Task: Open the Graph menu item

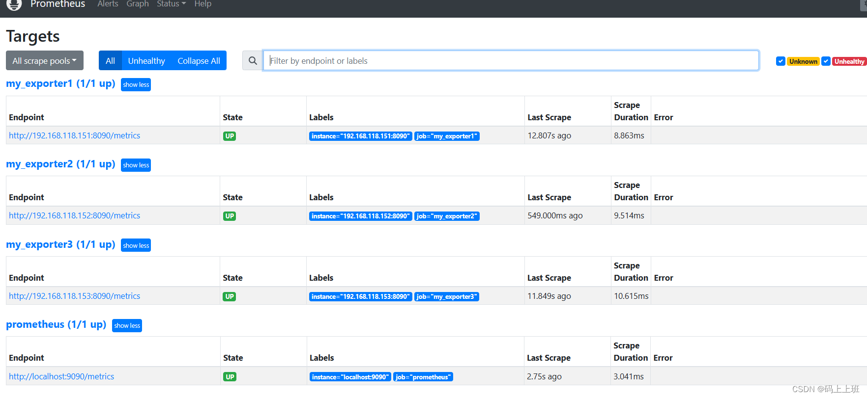Action: [x=138, y=4]
